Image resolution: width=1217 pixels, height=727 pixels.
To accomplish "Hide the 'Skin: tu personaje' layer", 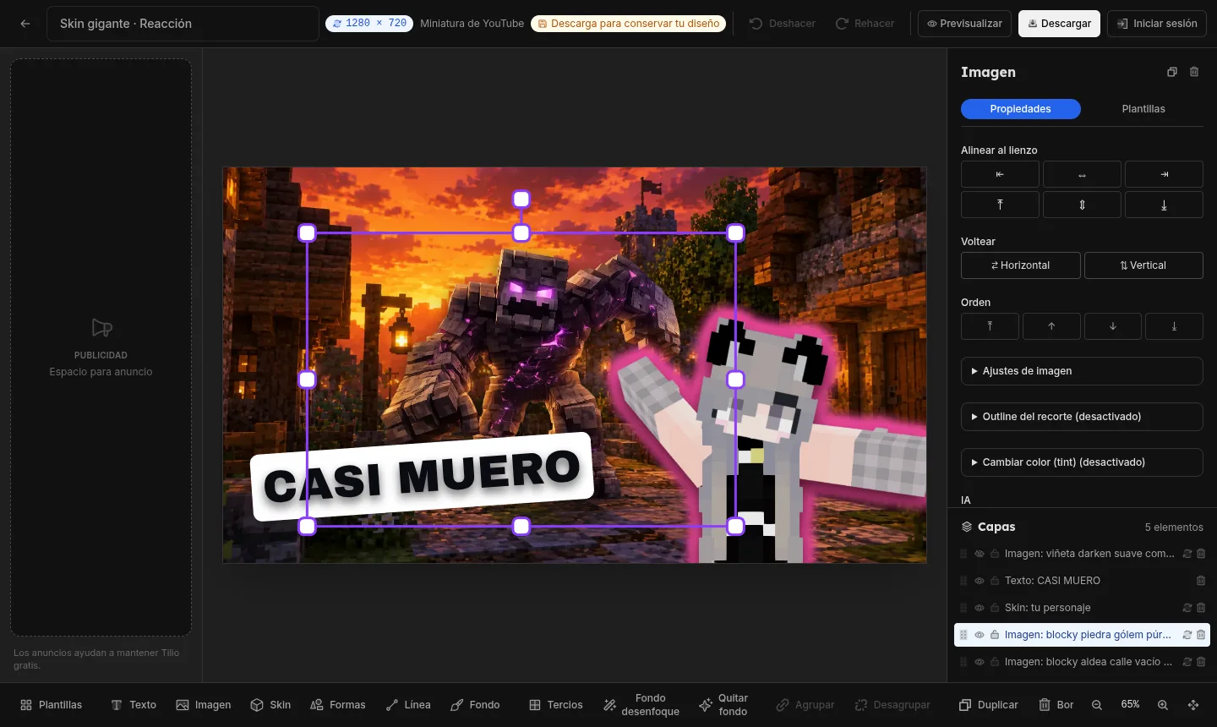I will 980,608.
